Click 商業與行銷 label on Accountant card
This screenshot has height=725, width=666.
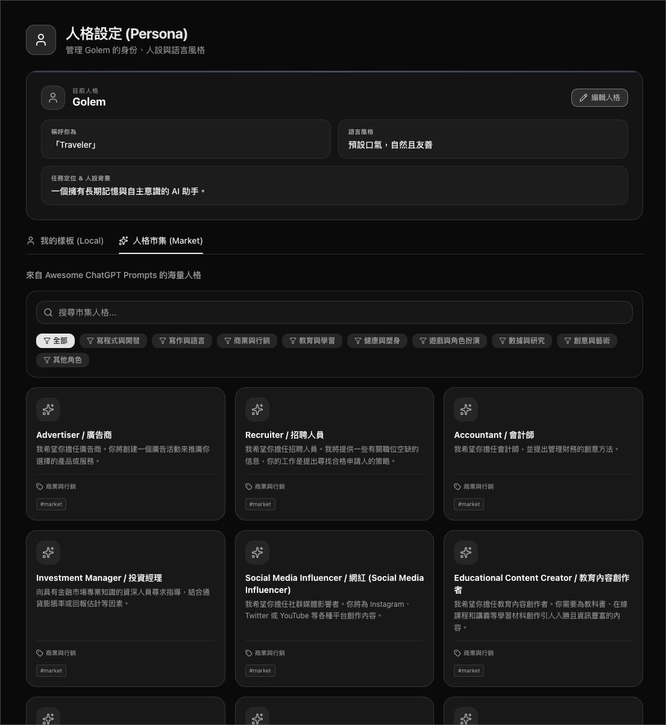(x=479, y=487)
